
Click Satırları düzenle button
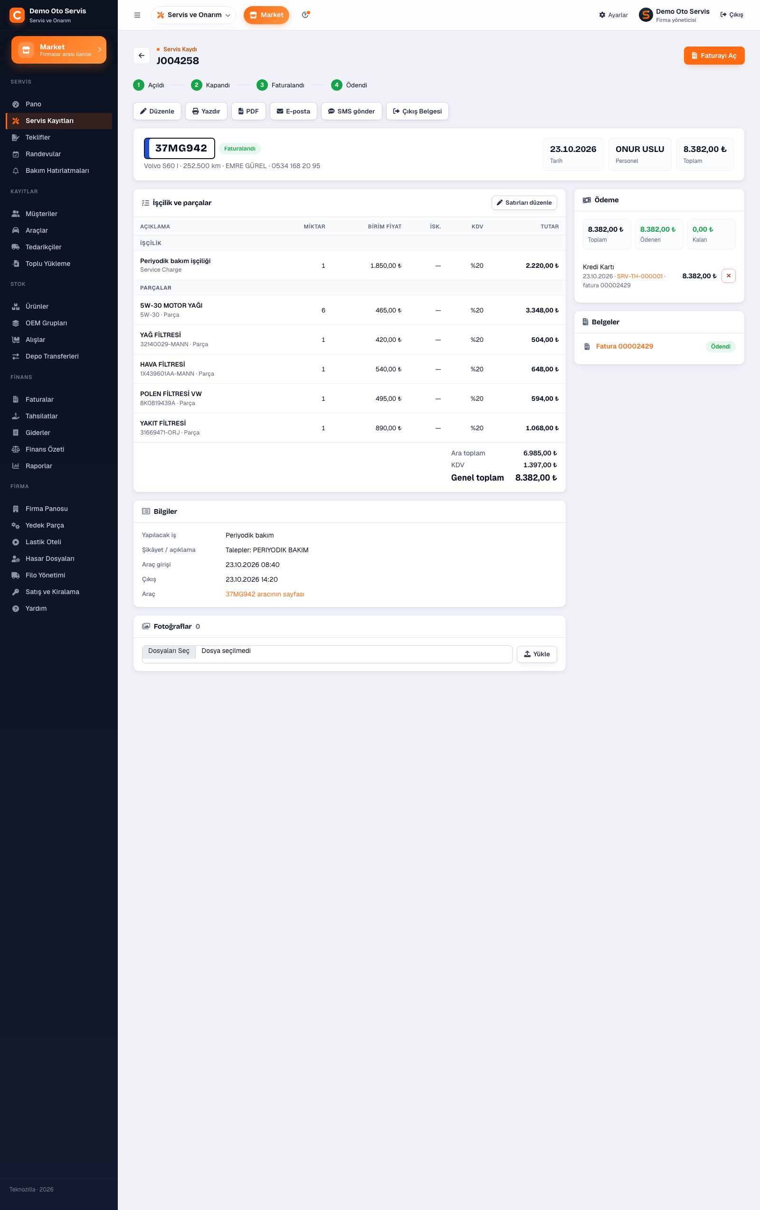(524, 202)
